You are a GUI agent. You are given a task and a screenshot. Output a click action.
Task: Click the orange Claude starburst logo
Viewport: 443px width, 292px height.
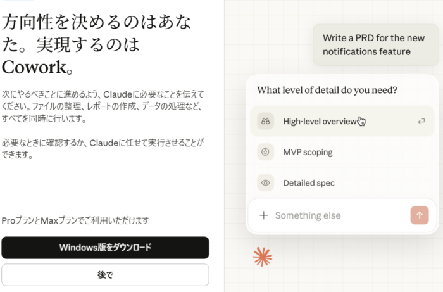click(261, 256)
